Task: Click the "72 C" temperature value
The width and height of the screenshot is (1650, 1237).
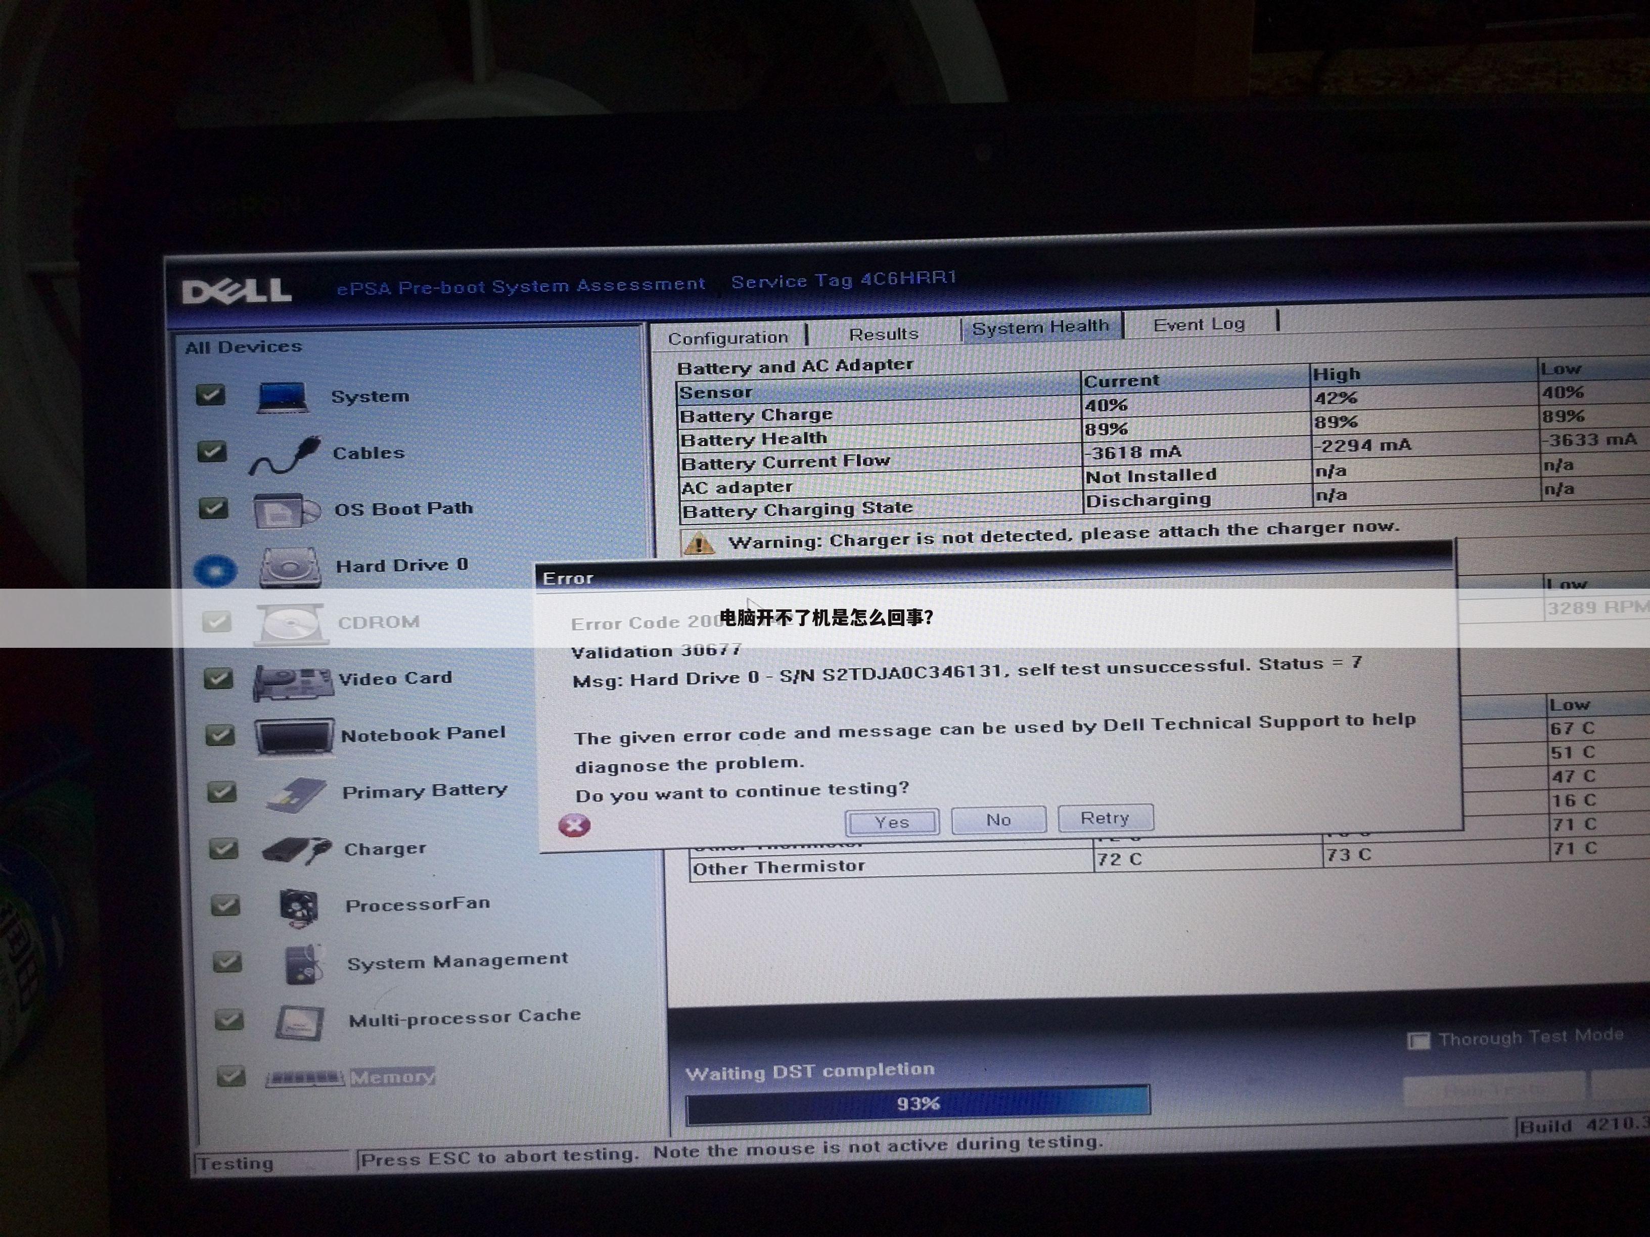Action: tap(1119, 860)
